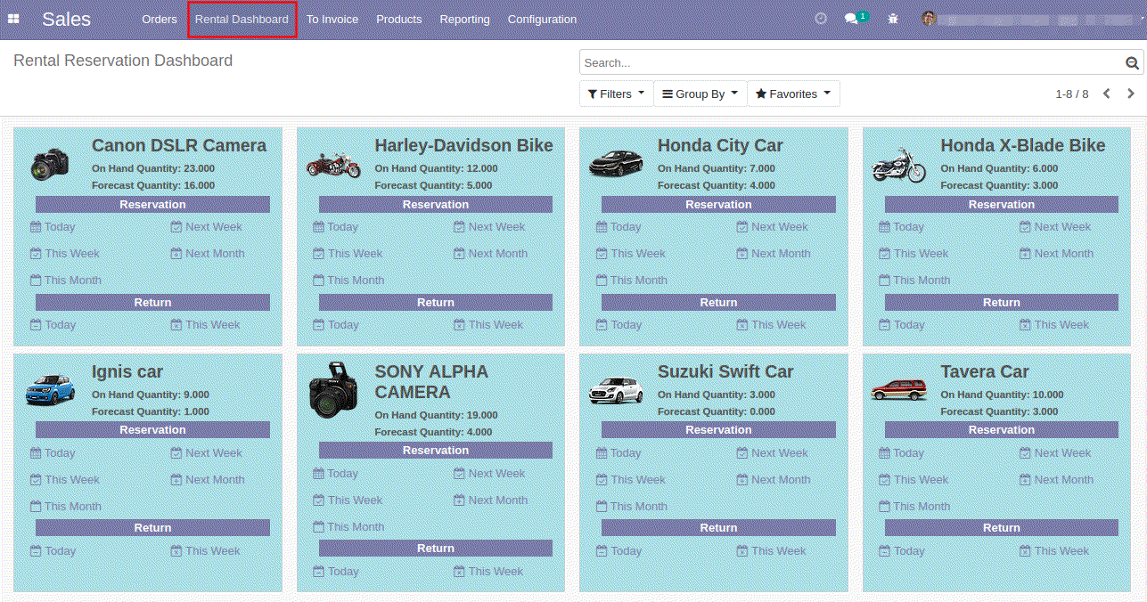Click the search magnifier icon
Viewport: 1147px width, 602px height.
click(1132, 62)
